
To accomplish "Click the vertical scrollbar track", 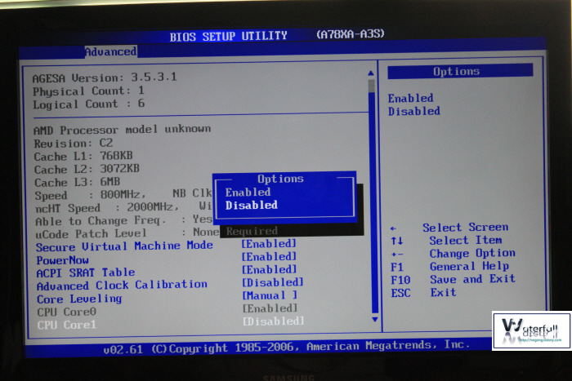I will (x=373, y=197).
